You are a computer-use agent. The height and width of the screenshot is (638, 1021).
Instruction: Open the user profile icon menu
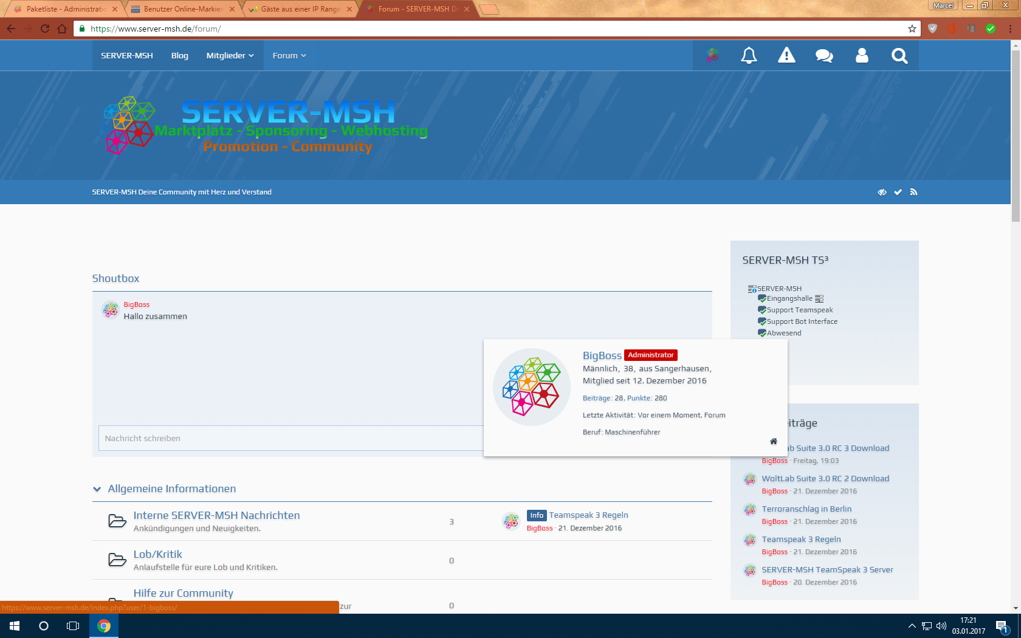pyautogui.click(x=862, y=56)
